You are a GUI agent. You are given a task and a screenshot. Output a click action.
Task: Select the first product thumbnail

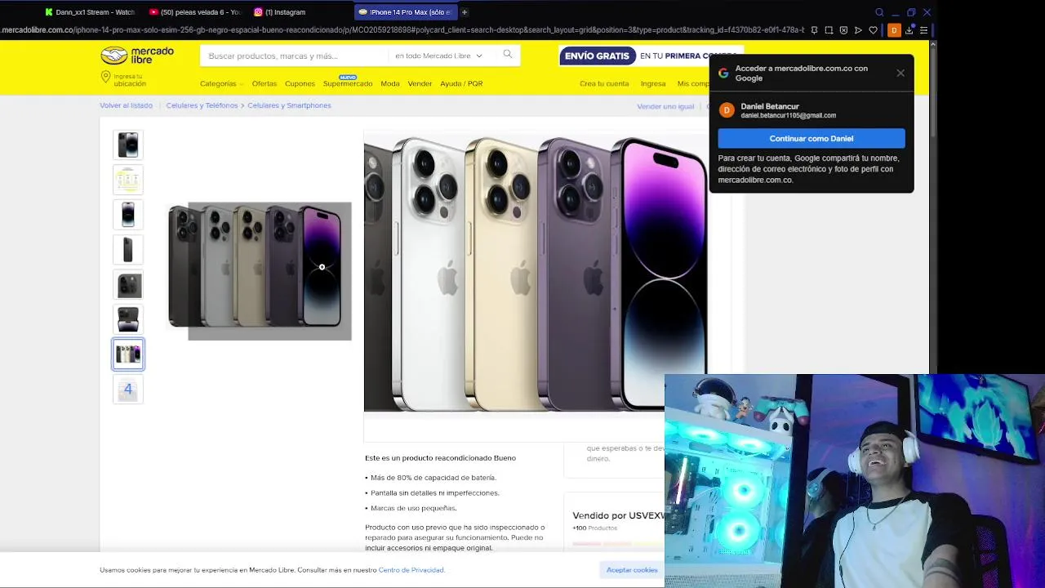[128, 145]
